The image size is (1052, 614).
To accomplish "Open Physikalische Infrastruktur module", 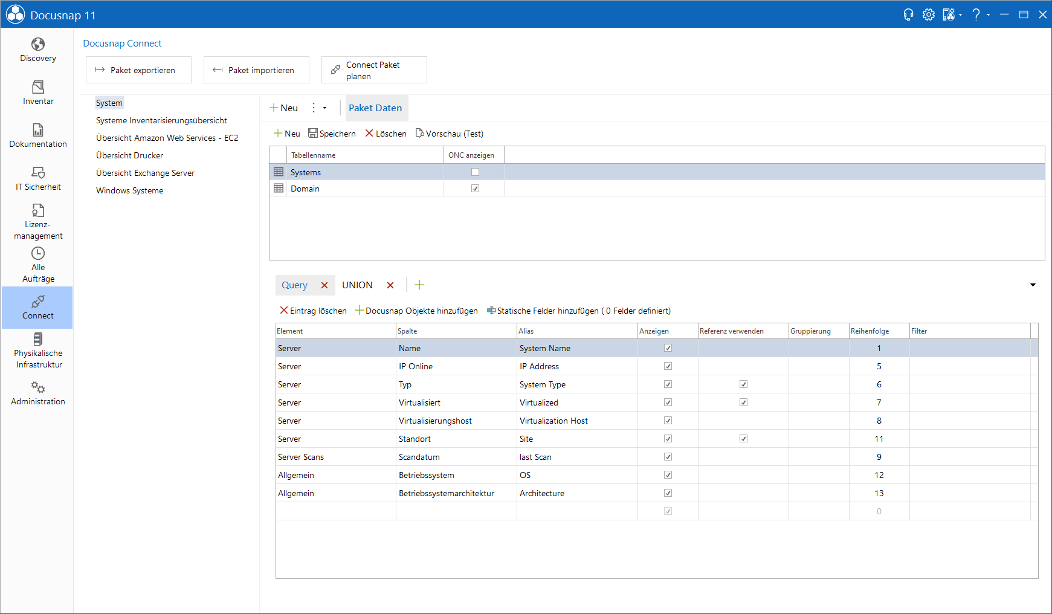I will (37, 351).
